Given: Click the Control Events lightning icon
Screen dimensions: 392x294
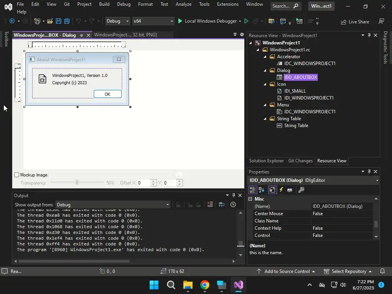Looking at the screenshot, I should click(x=281, y=190).
